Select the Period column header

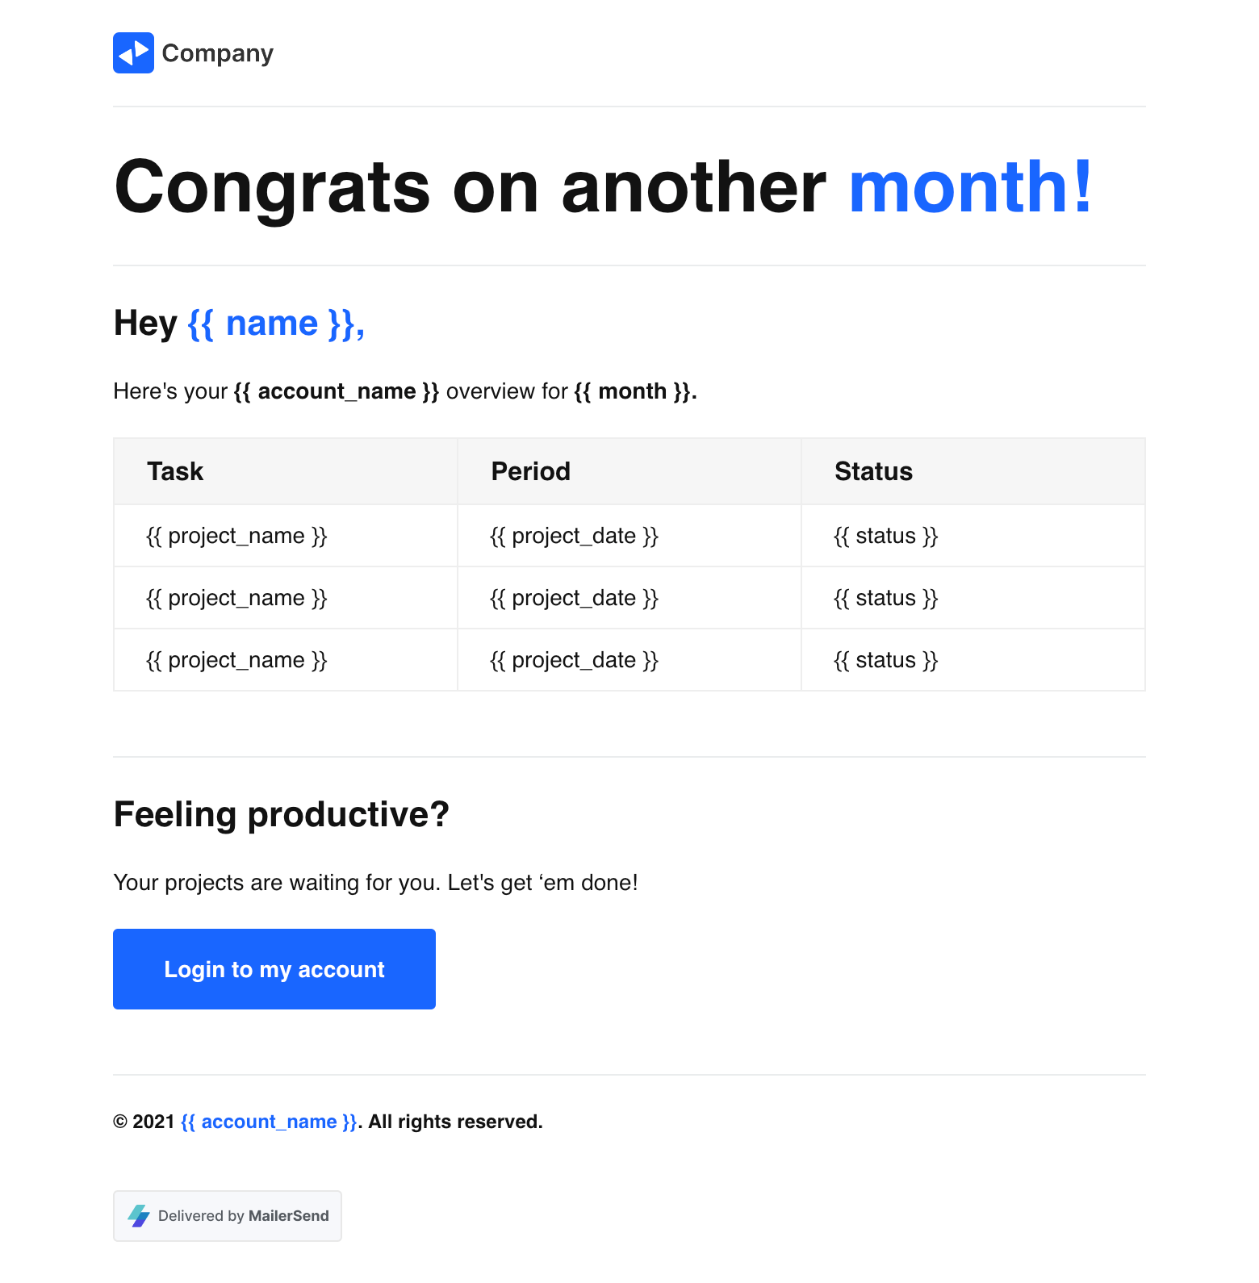click(530, 471)
